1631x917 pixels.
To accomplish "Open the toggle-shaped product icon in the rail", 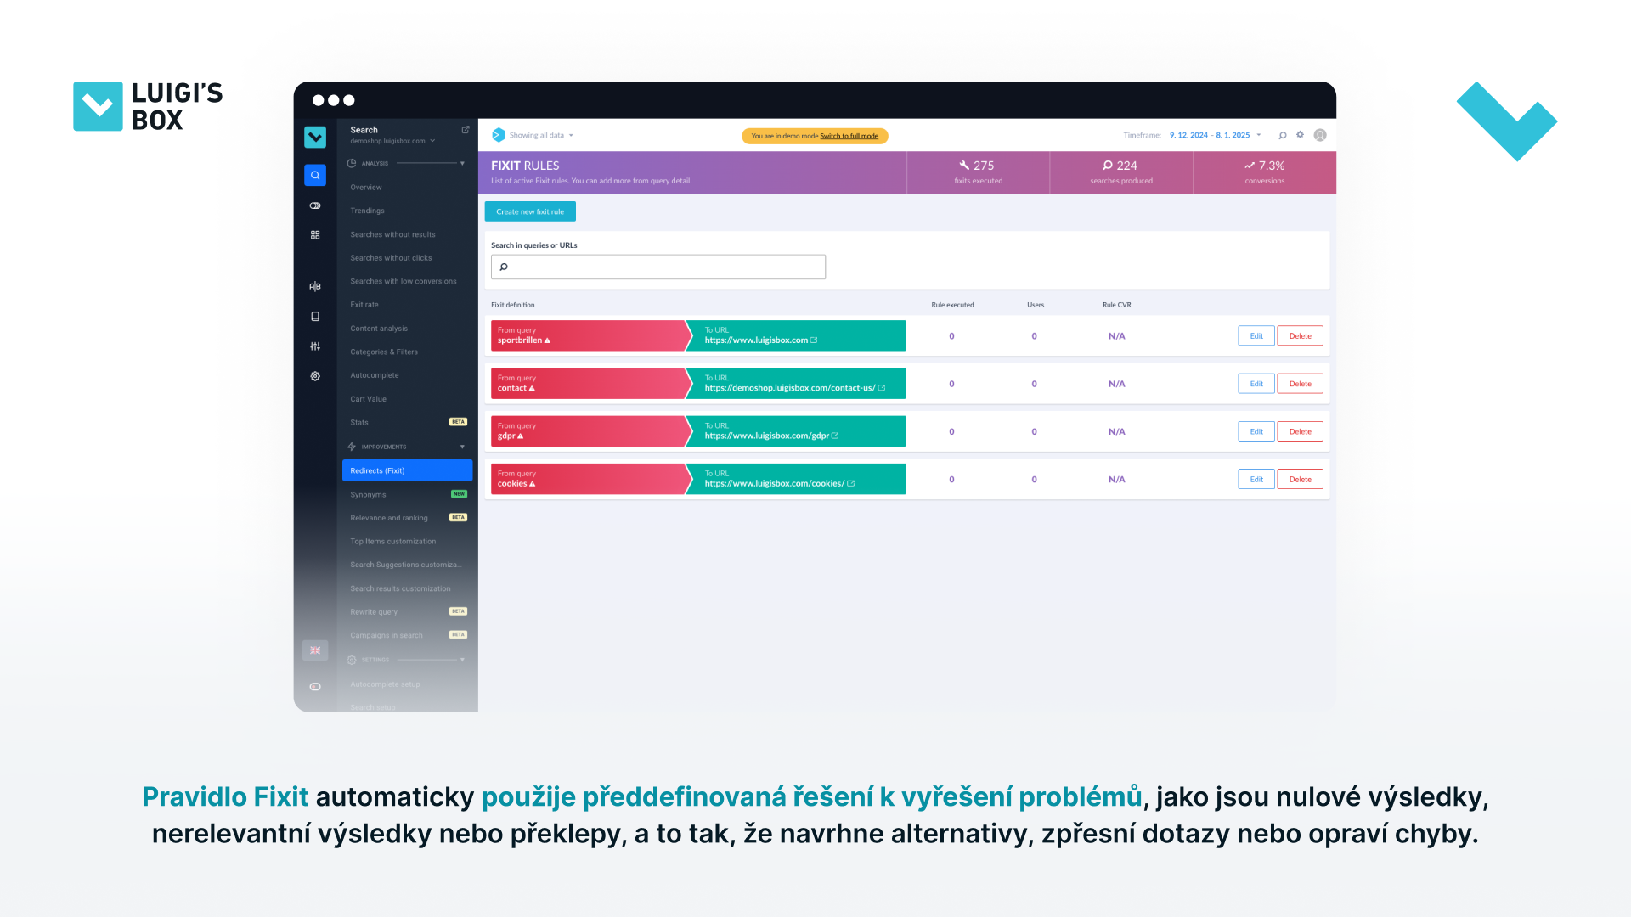I will [315, 205].
